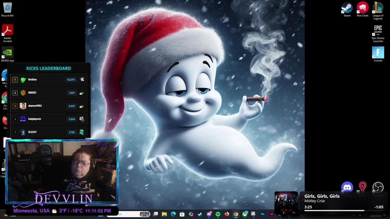390x219 pixels.
Task: Launch Steam from the desktop shortcut
Action: 347,9
